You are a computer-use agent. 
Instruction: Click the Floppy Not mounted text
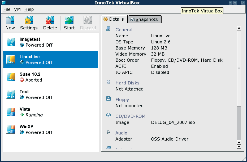[x=129, y=106]
